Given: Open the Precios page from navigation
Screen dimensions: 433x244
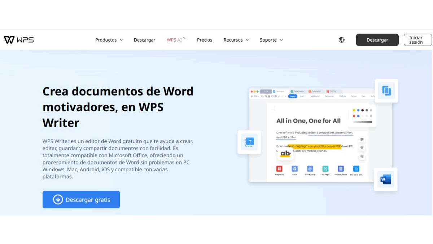Looking at the screenshot, I should tap(205, 40).
